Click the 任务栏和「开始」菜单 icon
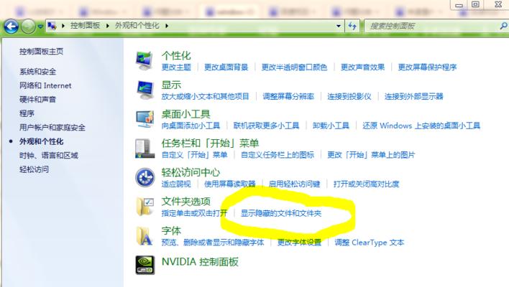The width and height of the screenshot is (509, 287). pyautogui.click(x=145, y=149)
